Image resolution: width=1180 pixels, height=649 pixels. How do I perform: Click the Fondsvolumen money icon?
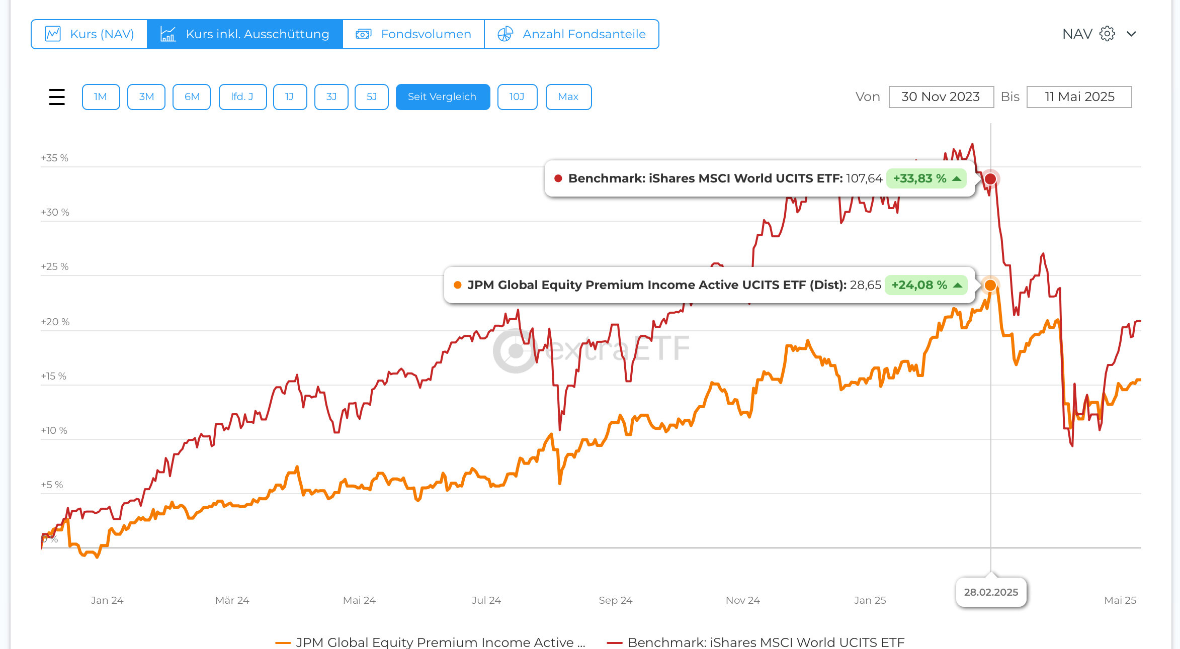tap(363, 34)
